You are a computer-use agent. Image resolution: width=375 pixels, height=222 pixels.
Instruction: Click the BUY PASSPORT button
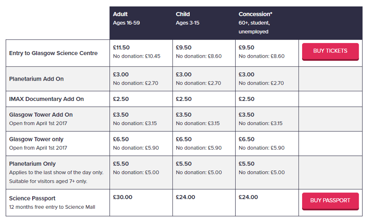[x=330, y=200]
